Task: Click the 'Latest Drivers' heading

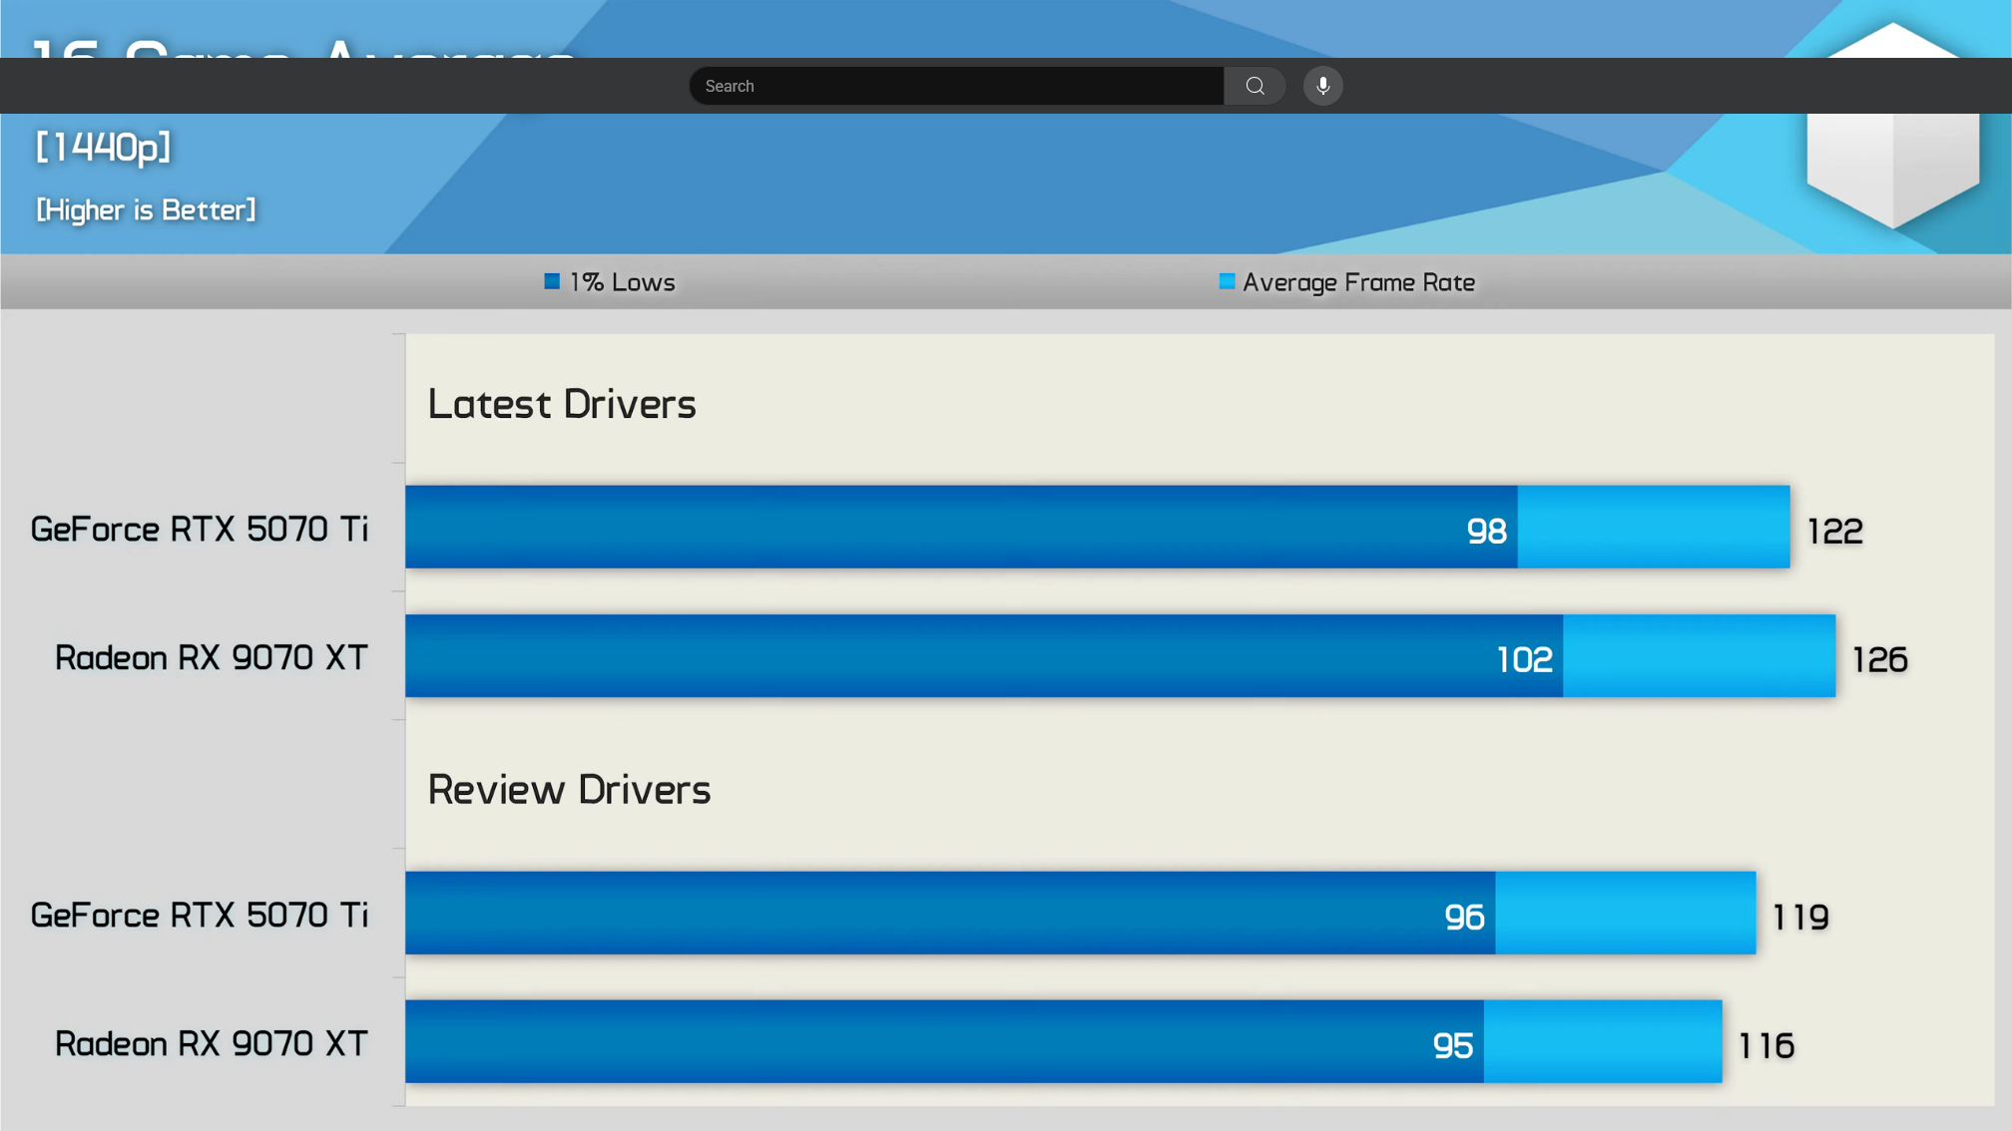Action: pyautogui.click(x=562, y=404)
